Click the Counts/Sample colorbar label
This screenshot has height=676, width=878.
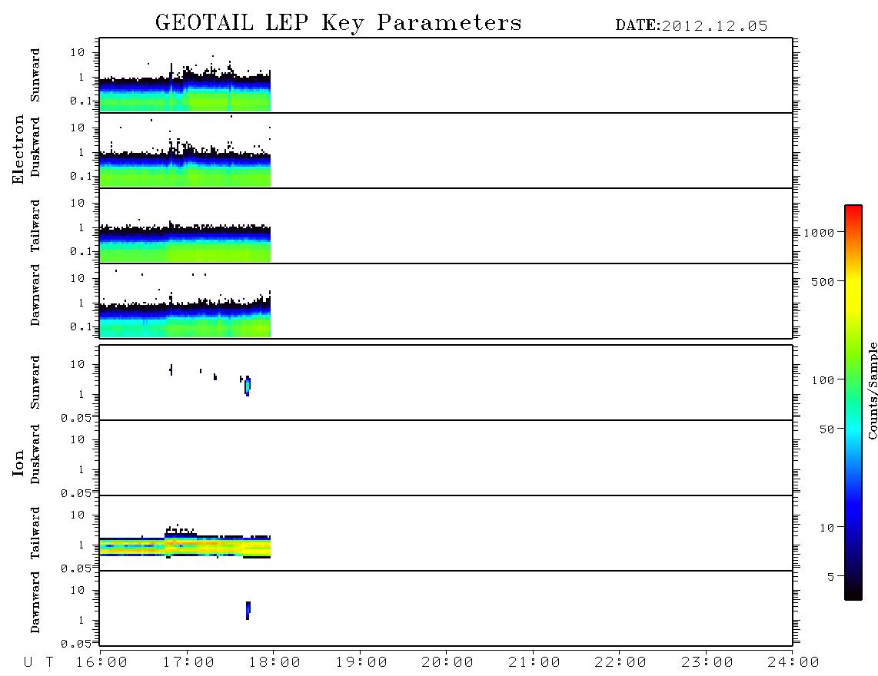point(873,390)
